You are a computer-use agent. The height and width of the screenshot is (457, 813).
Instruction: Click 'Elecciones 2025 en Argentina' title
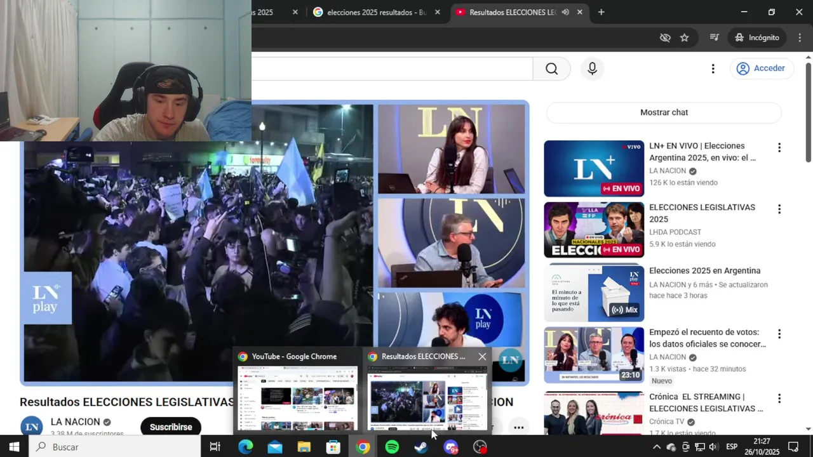pyautogui.click(x=704, y=271)
